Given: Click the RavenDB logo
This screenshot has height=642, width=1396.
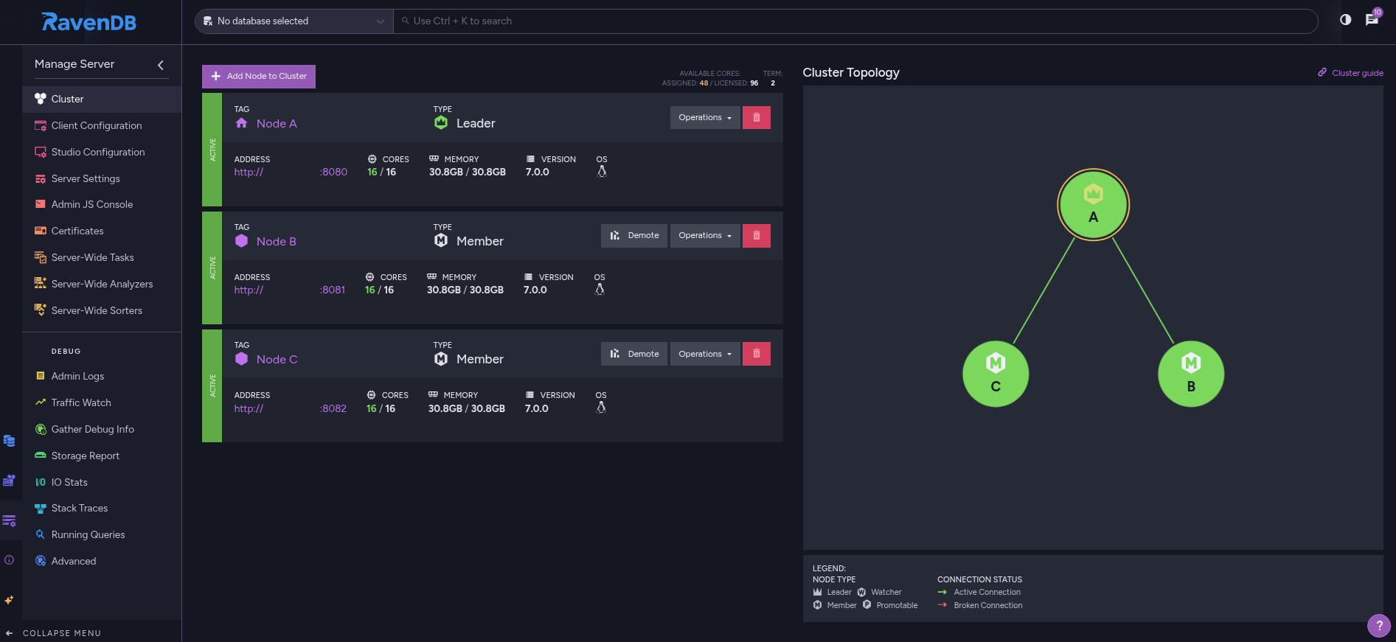Looking at the screenshot, I should tap(89, 22).
